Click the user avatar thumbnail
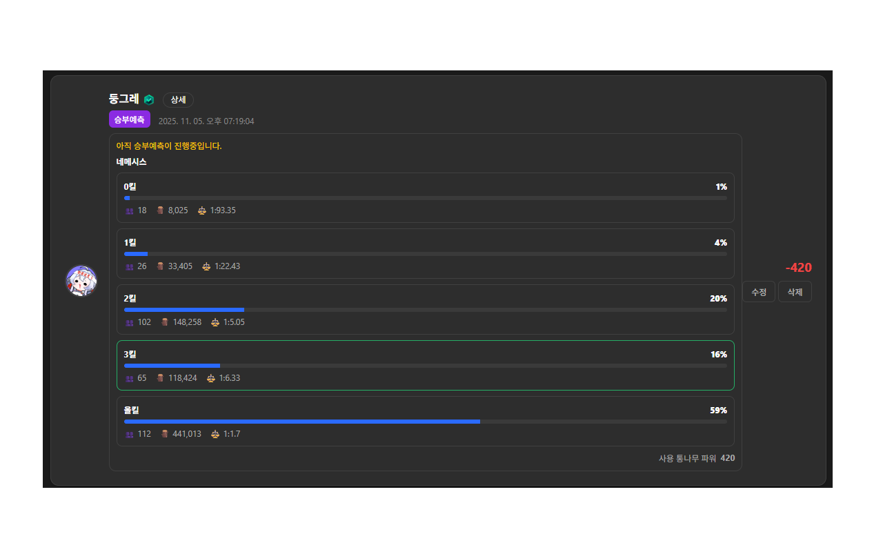 [81, 281]
